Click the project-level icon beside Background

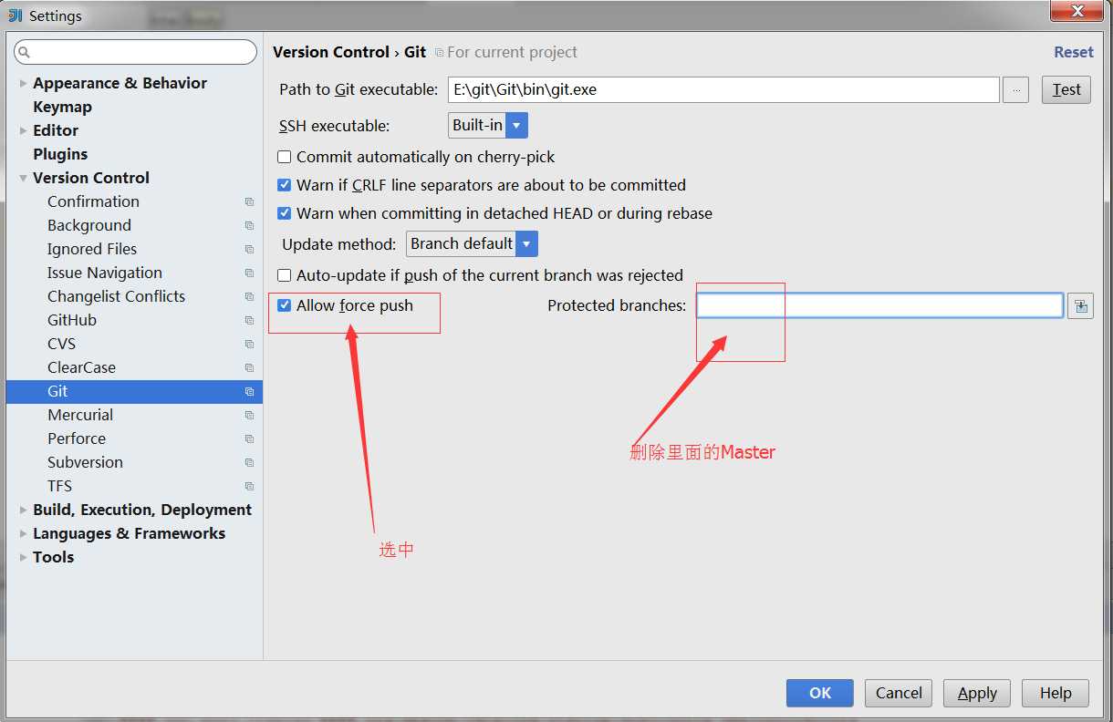pos(249,225)
